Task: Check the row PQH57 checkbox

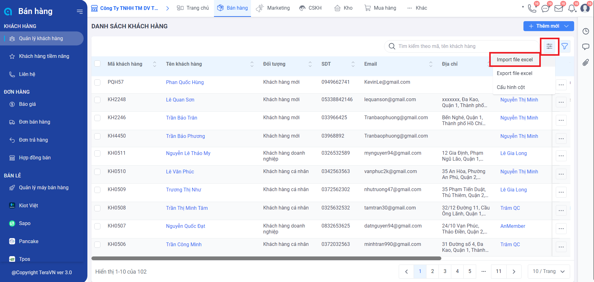Action: (x=97, y=82)
